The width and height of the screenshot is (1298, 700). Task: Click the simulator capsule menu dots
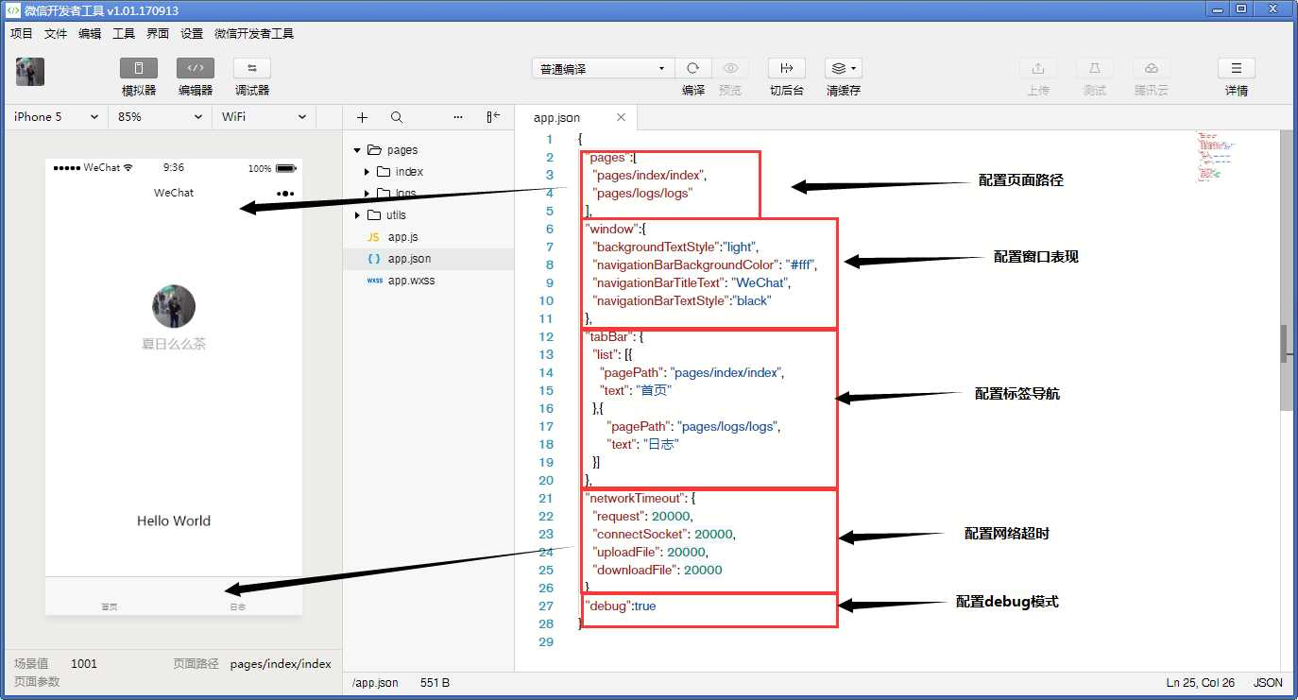coord(284,193)
